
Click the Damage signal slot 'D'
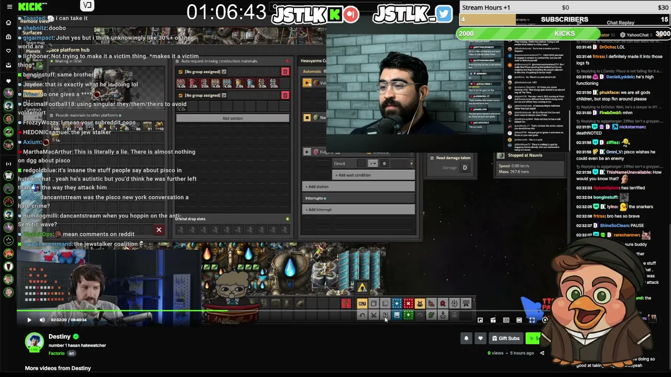point(465,168)
